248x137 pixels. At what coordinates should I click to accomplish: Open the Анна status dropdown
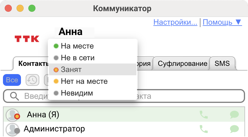click(71, 31)
